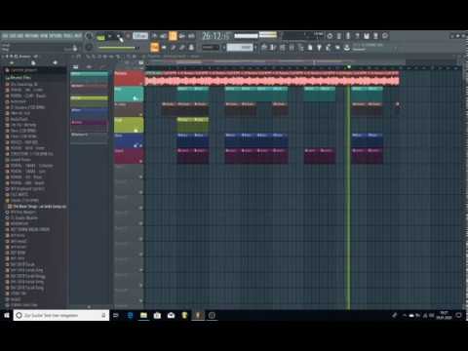Click the playhead marker on the timeline ruler
468x351 pixels.
click(x=349, y=67)
